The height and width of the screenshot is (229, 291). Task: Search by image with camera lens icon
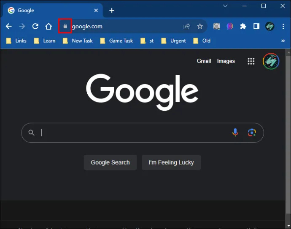click(x=252, y=133)
